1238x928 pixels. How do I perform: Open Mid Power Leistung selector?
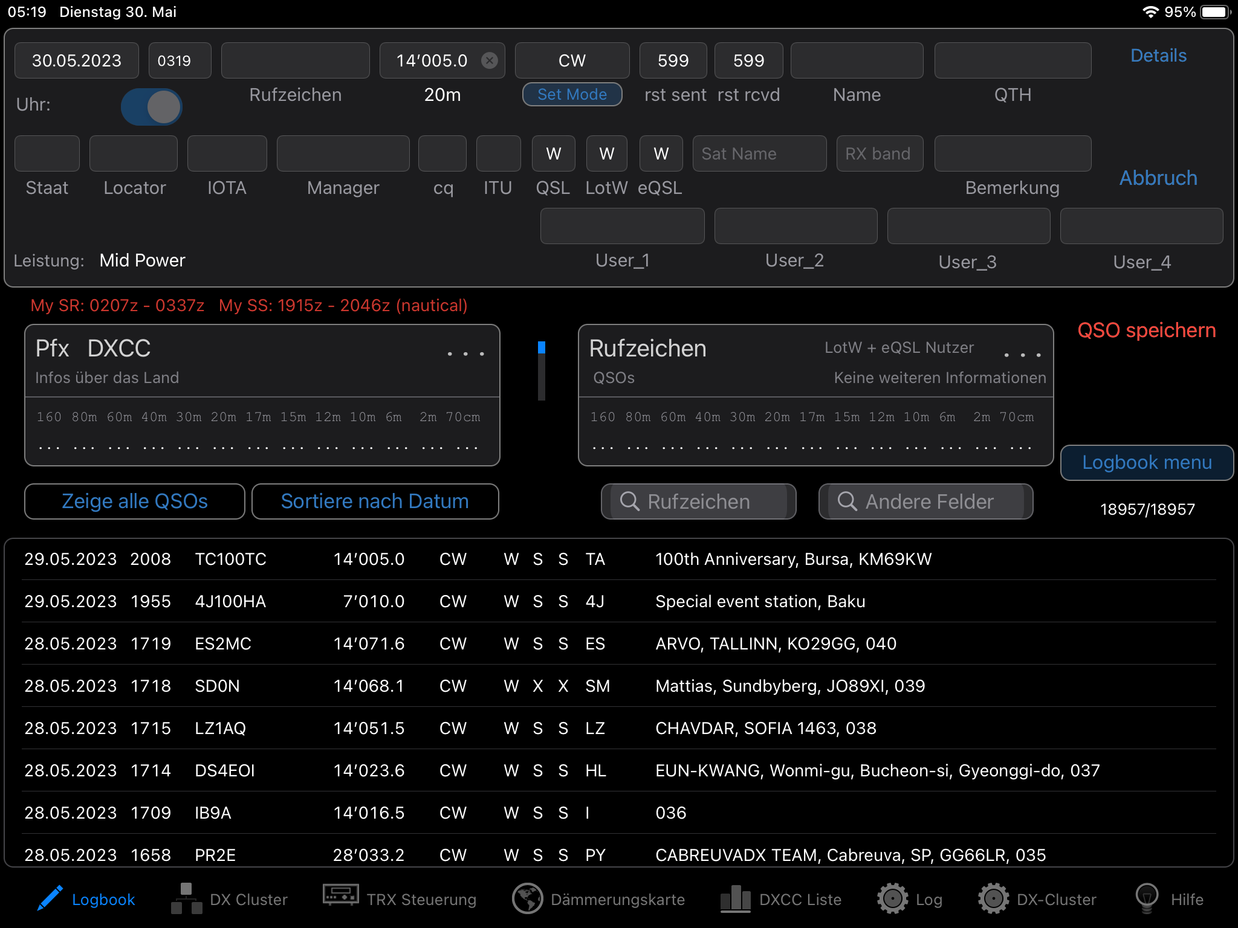[142, 260]
